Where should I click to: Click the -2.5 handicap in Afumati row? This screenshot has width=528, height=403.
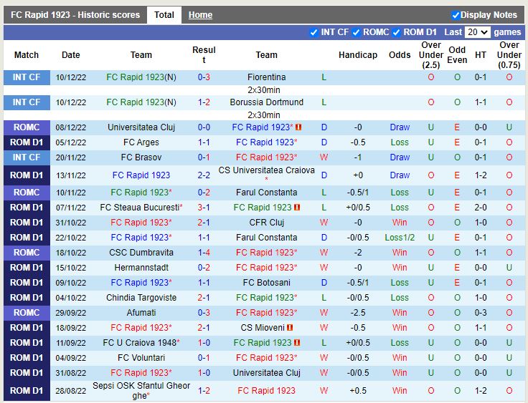tap(357, 313)
